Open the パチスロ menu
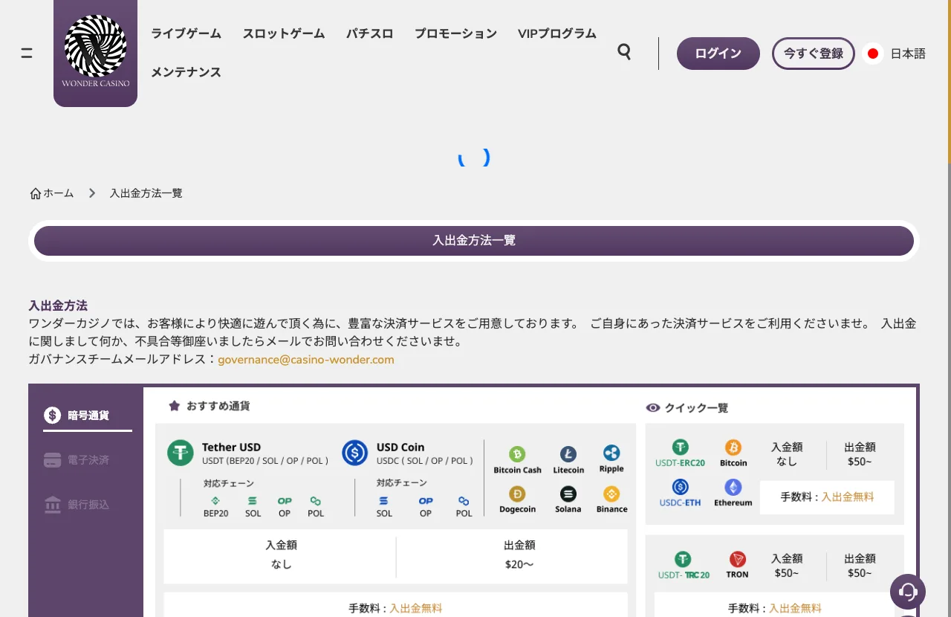951x617 pixels. click(x=369, y=33)
